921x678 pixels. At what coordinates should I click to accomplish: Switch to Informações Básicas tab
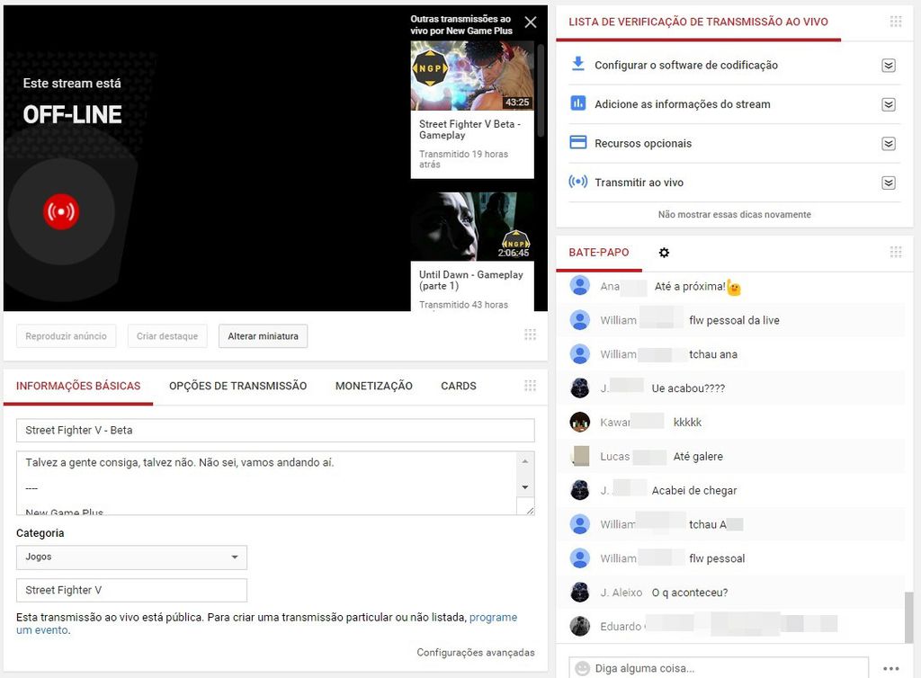pos(78,387)
